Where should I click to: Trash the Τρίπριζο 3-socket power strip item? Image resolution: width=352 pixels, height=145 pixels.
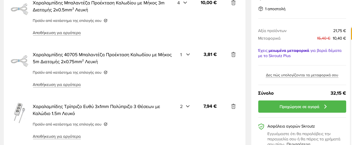(233, 106)
